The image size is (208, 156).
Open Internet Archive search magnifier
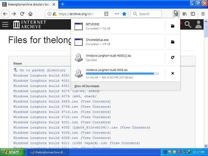188,24
